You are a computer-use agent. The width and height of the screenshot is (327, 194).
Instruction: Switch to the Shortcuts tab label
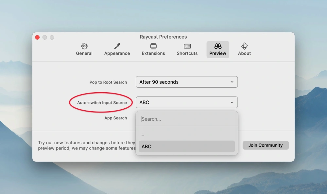click(187, 53)
